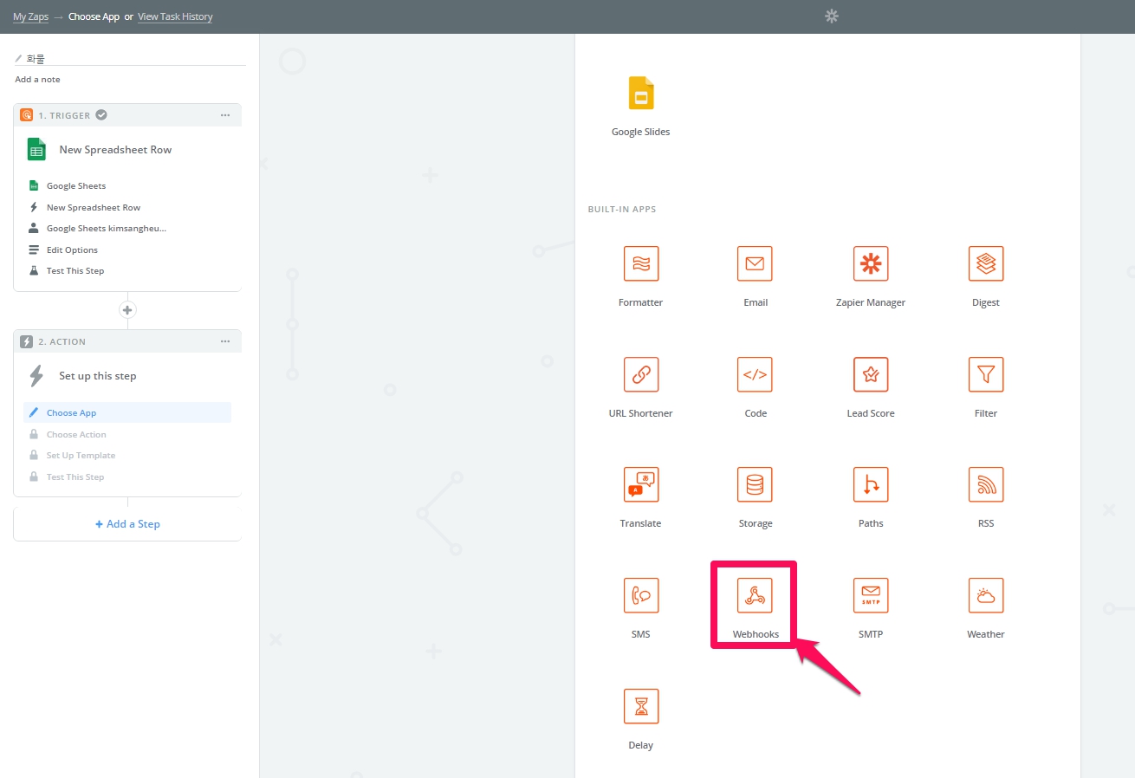This screenshot has height=778, width=1135.
Task: Choose the Delay app icon
Action: coord(640,706)
